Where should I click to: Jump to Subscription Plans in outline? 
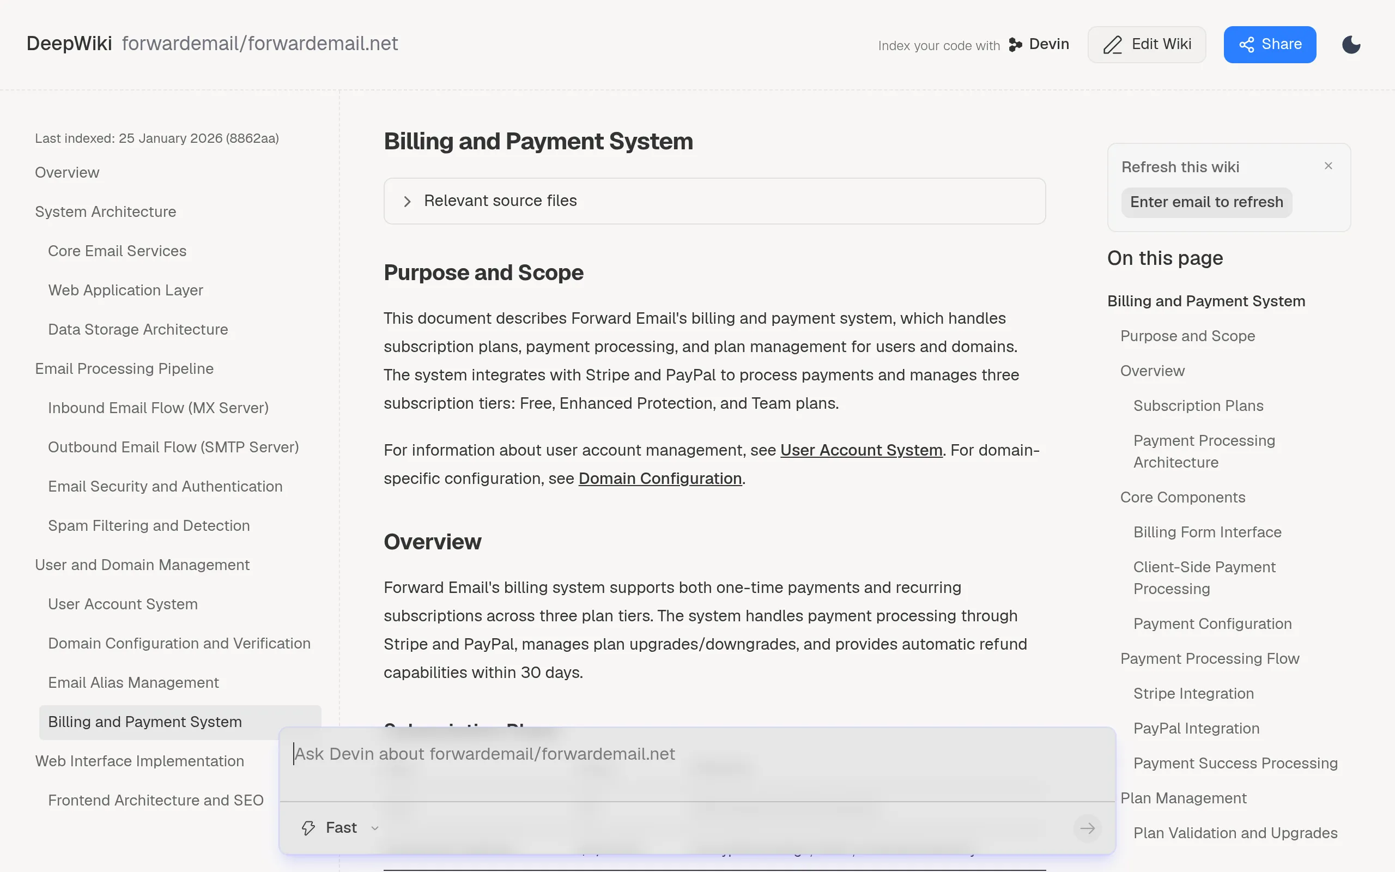(x=1198, y=405)
